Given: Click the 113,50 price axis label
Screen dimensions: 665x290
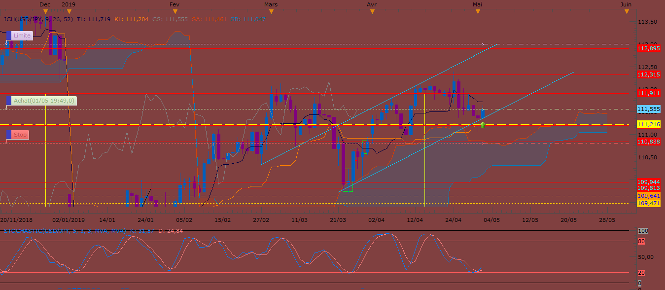Looking at the screenshot, I should pyautogui.click(x=647, y=22).
